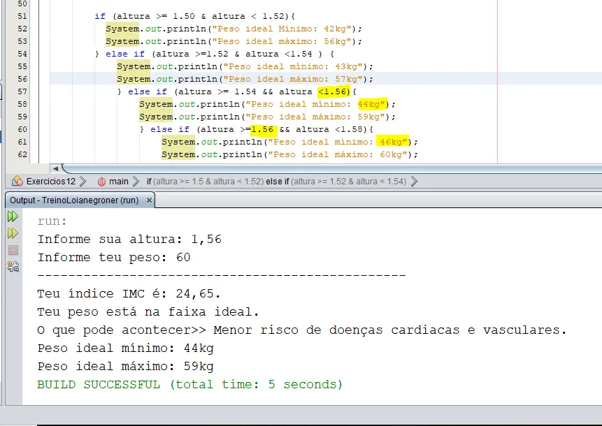Click the main method icon in breadcrumb

pyautogui.click(x=101, y=182)
